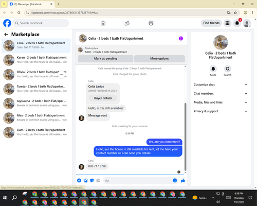Click the chat scrollbar thumb
This screenshot has height=206, width=257.
click(x=185, y=136)
